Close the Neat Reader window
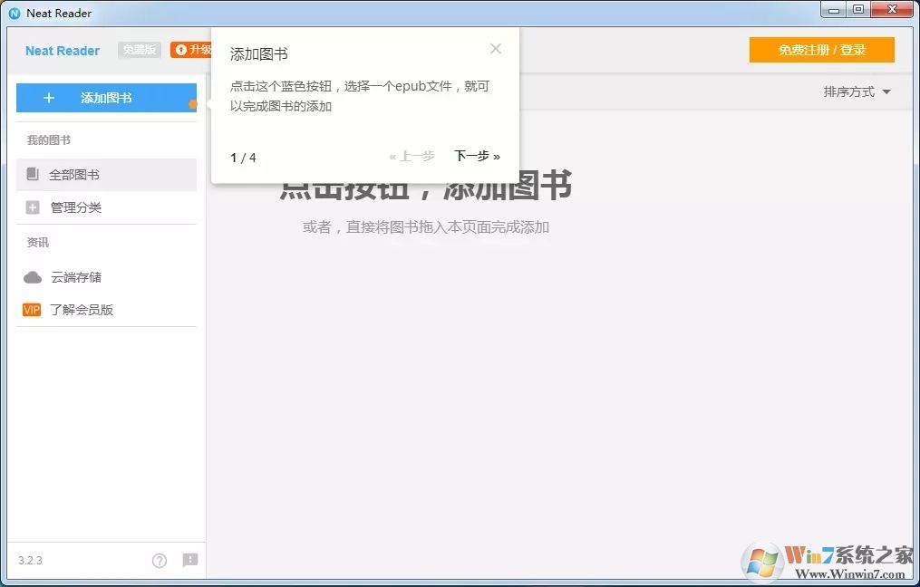 [x=892, y=10]
